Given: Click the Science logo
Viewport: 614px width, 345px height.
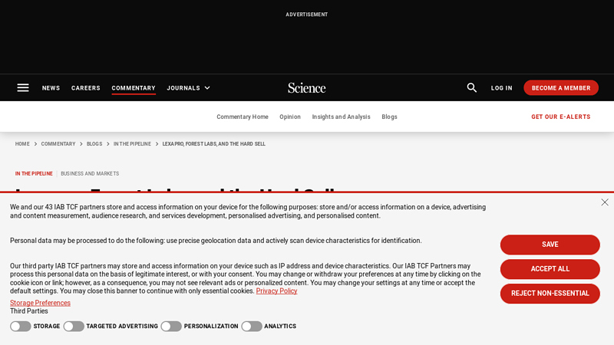Looking at the screenshot, I should tap(306, 88).
